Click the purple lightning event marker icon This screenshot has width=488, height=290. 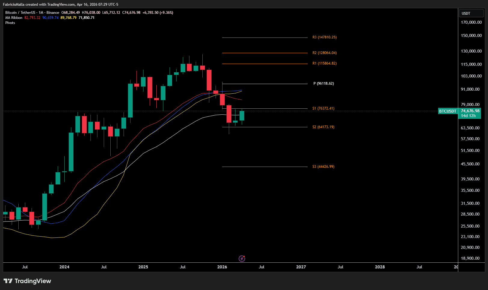(242, 258)
